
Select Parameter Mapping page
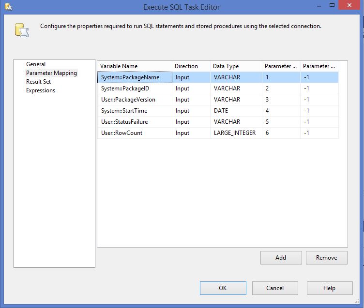pos(51,73)
